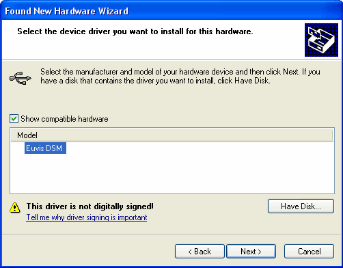
Task: Click the Found New Hardware Wizard title bar
Action: [171, 11]
